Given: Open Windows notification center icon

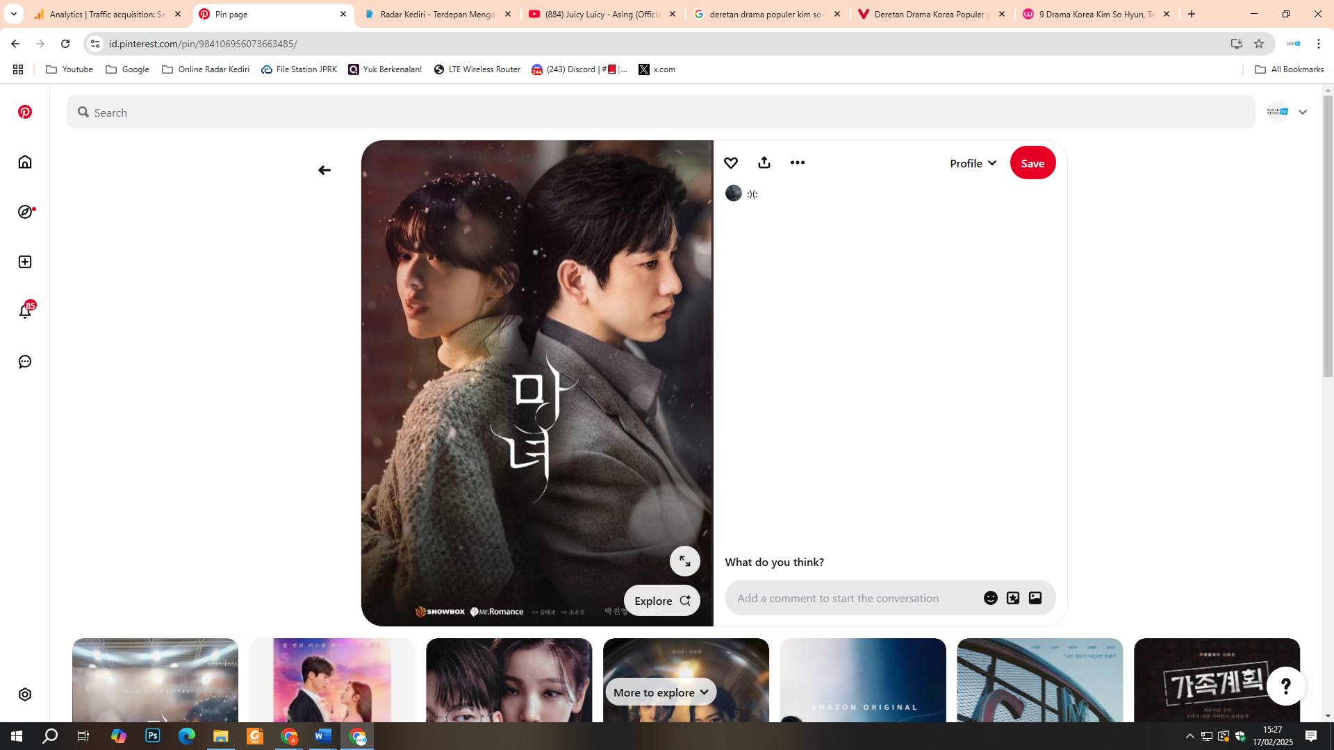Looking at the screenshot, I should 1311,736.
